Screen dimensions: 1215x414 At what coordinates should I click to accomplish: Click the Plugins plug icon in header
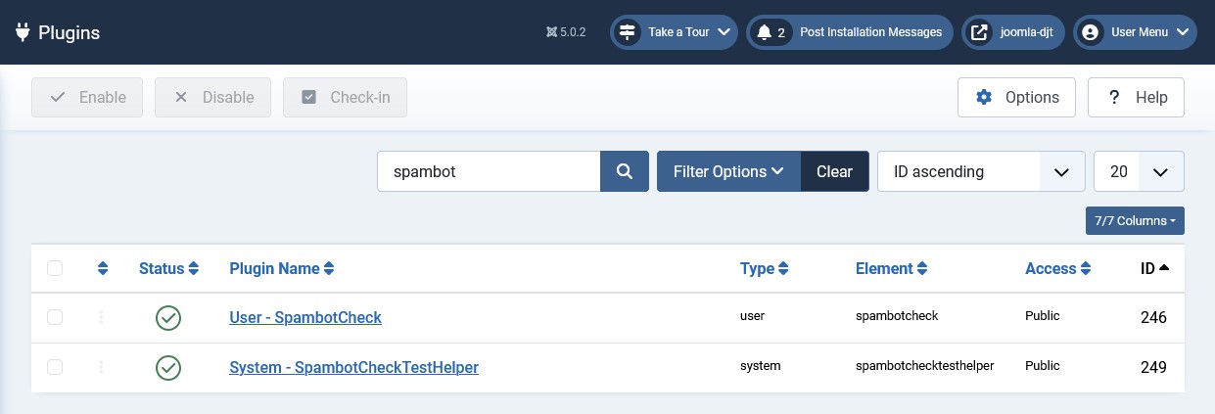pos(23,32)
